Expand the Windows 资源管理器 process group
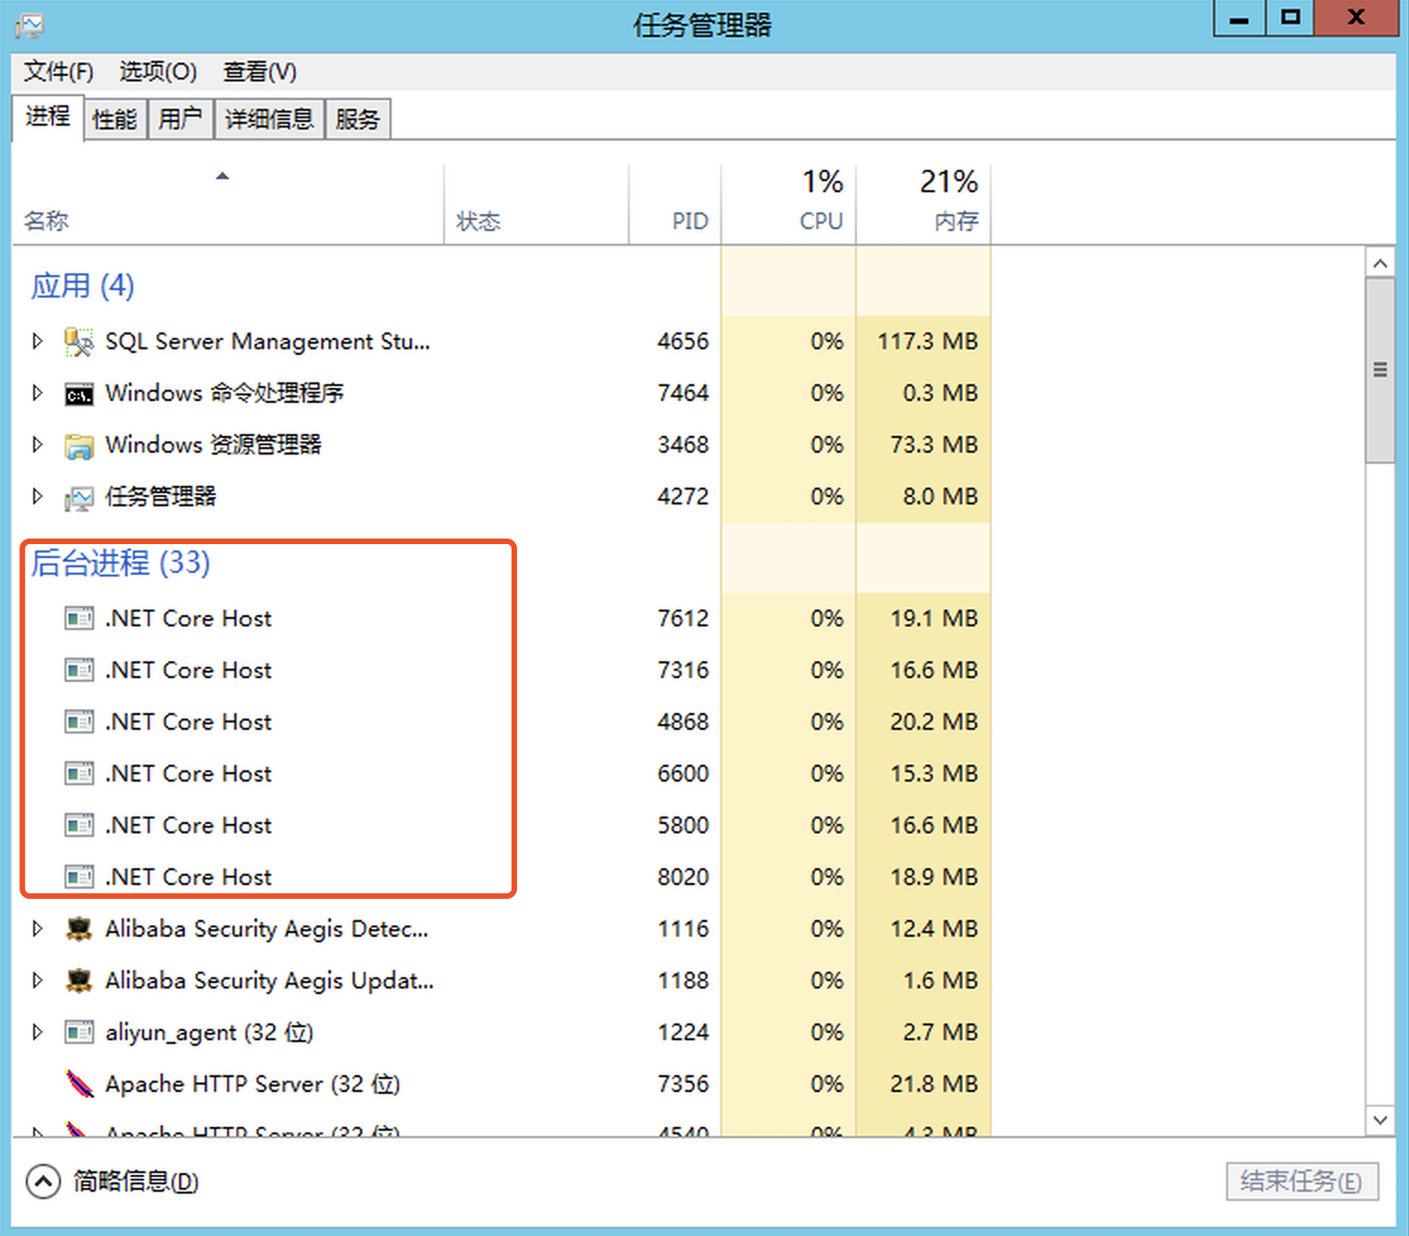Image resolution: width=1409 pixels, height=1236 pixels. point(37,444)
